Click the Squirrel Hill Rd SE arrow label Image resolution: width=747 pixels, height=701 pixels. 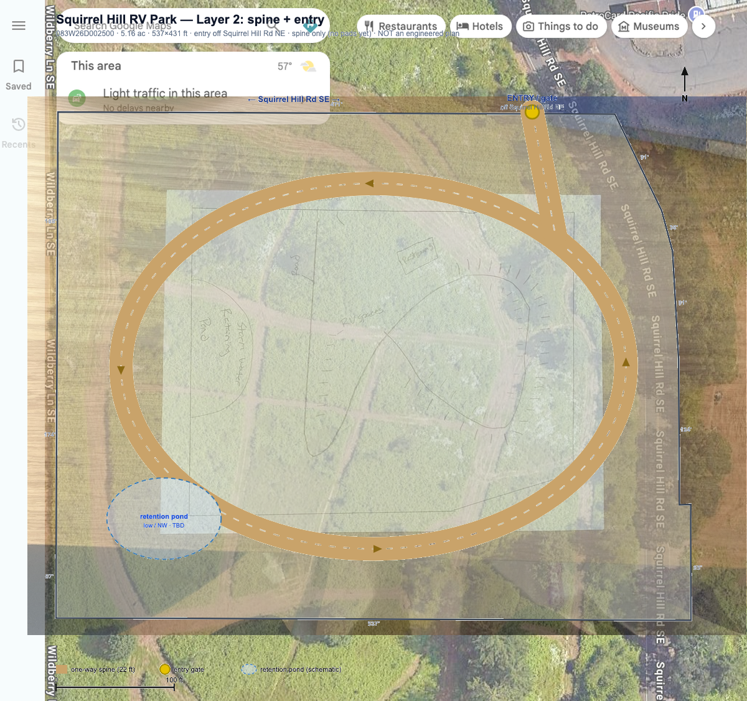point(294,100)
